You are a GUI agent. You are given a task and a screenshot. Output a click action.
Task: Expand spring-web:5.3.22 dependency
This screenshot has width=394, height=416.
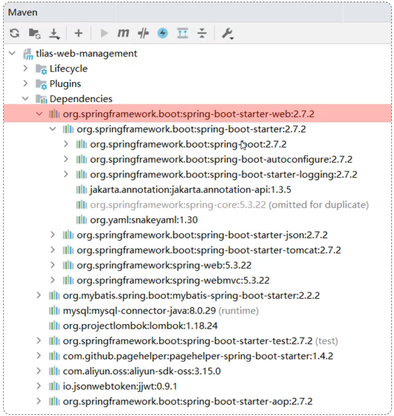coord(52,265)
